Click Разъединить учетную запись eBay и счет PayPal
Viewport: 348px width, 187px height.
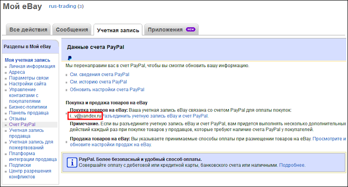[x=155, y=116]
